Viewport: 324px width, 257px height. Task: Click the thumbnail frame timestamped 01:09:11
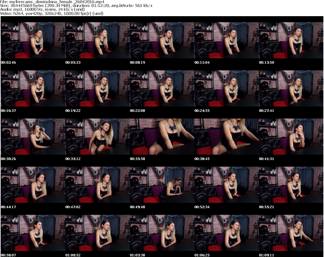click(291, 233)
